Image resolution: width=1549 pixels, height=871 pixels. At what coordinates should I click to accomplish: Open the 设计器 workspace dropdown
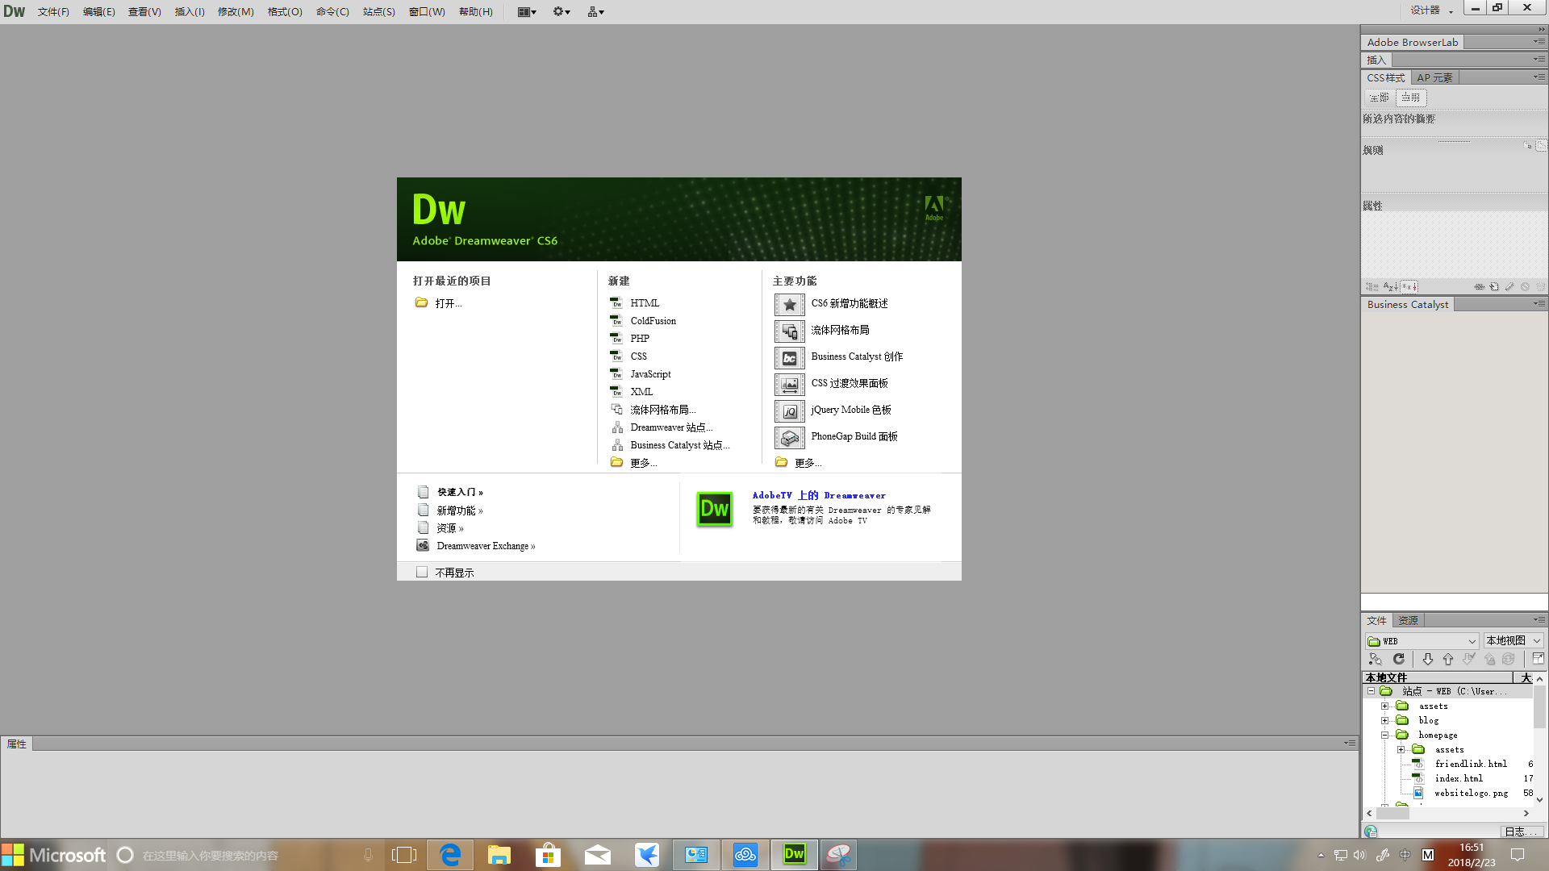tap(1432, 10)
